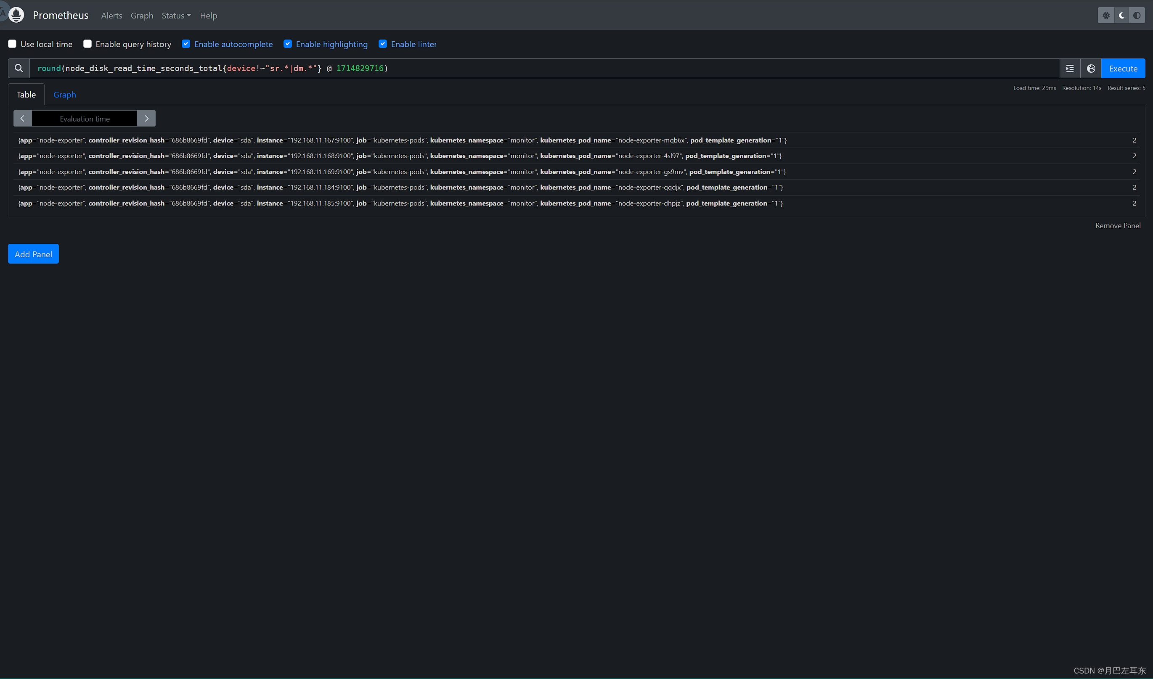This screenshot has width=1153, height=679.
Task: Click the magnifier icon beside the query
Action: [x=19, y=68]
